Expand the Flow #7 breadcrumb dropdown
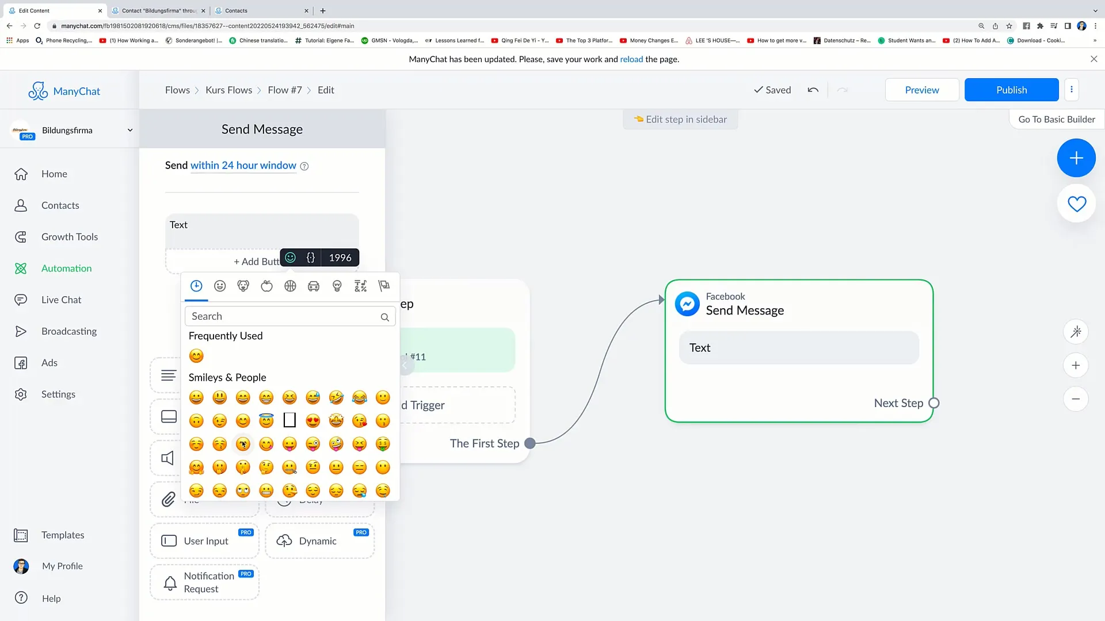The image size is (1105, 621). 285,90
